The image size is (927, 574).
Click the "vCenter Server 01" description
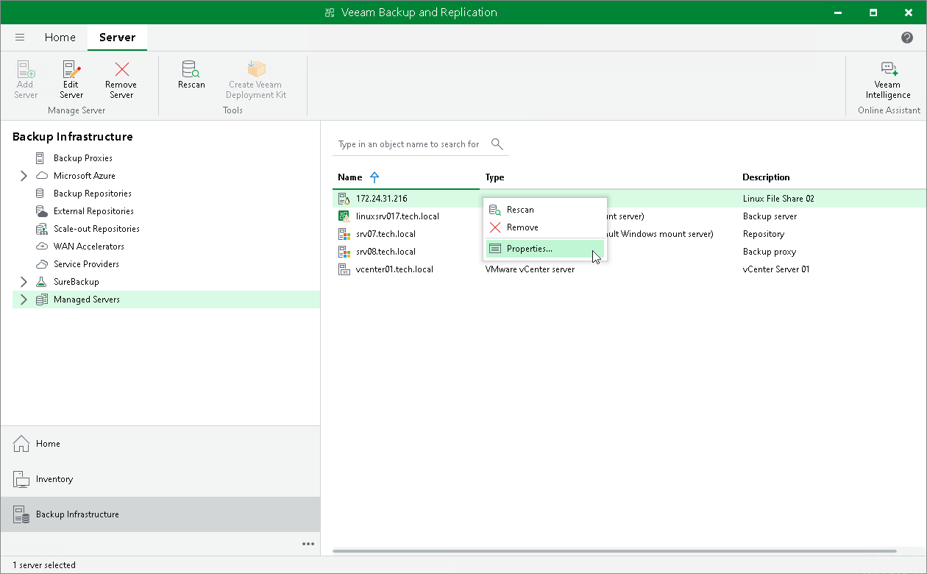point(776,269)
